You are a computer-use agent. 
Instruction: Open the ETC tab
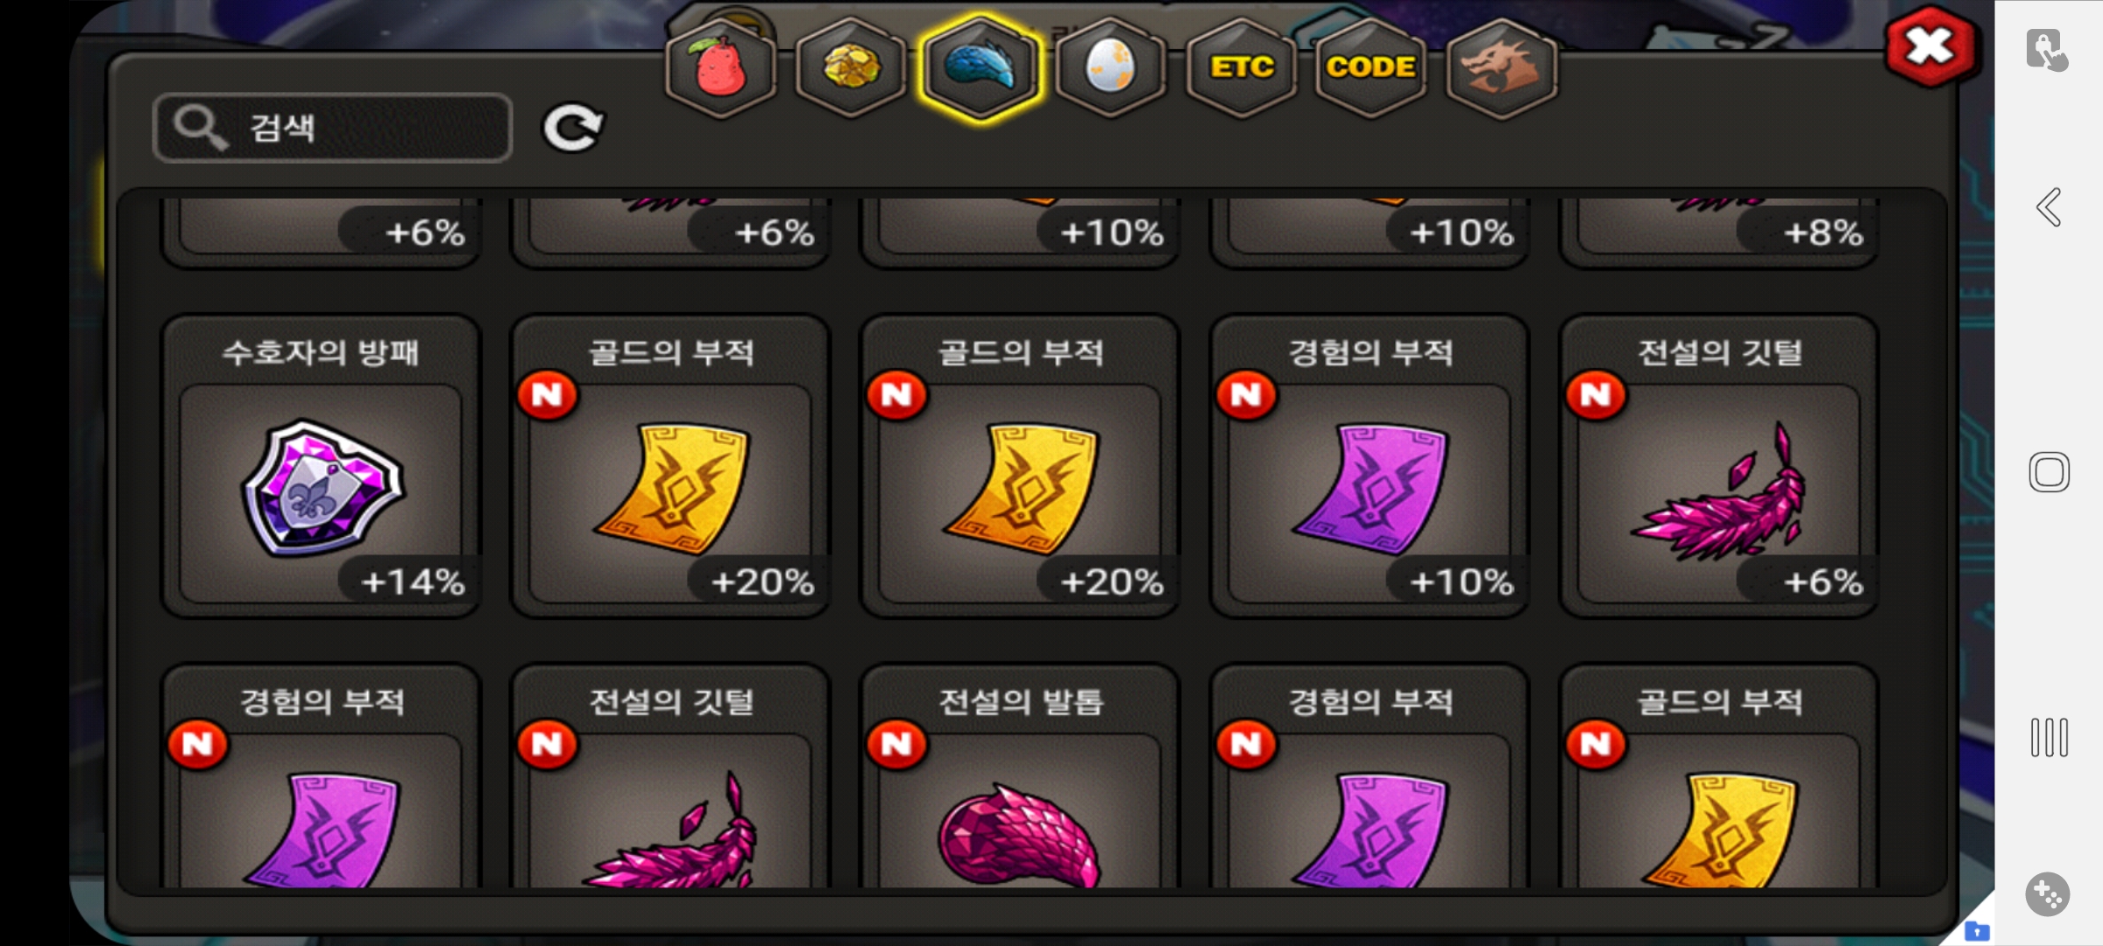coord(1241,68)
